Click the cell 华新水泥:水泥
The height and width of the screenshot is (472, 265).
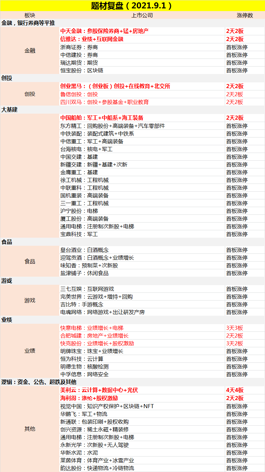pyautogui.click(x=142, y=453)
